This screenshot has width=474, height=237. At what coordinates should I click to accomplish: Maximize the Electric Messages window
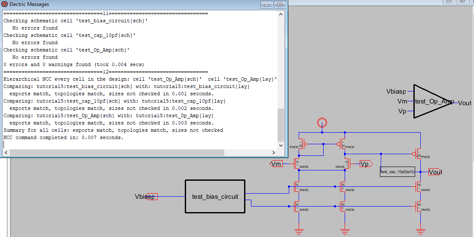tap(279, 4)
